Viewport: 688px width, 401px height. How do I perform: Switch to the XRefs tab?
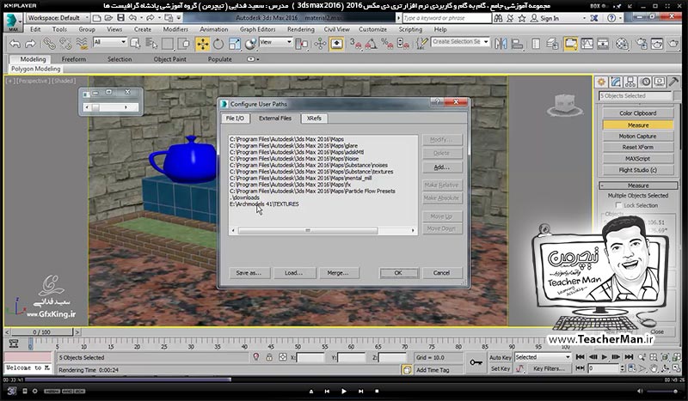point(314,118)
